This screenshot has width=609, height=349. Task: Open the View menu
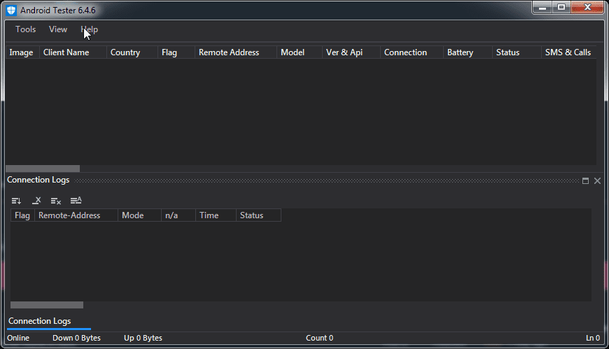click(58, 29)
